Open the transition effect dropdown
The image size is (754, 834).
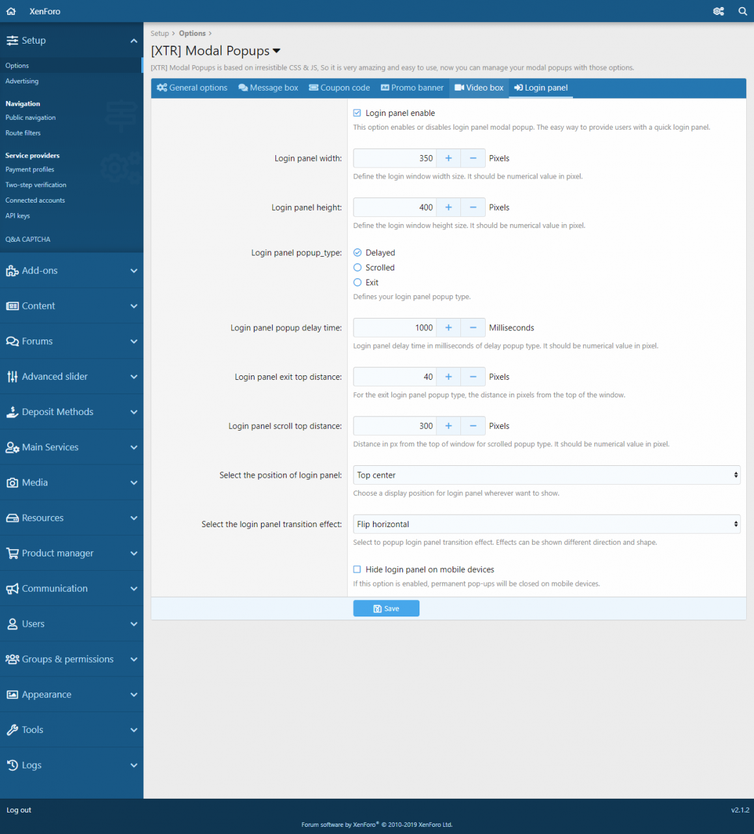546,525
